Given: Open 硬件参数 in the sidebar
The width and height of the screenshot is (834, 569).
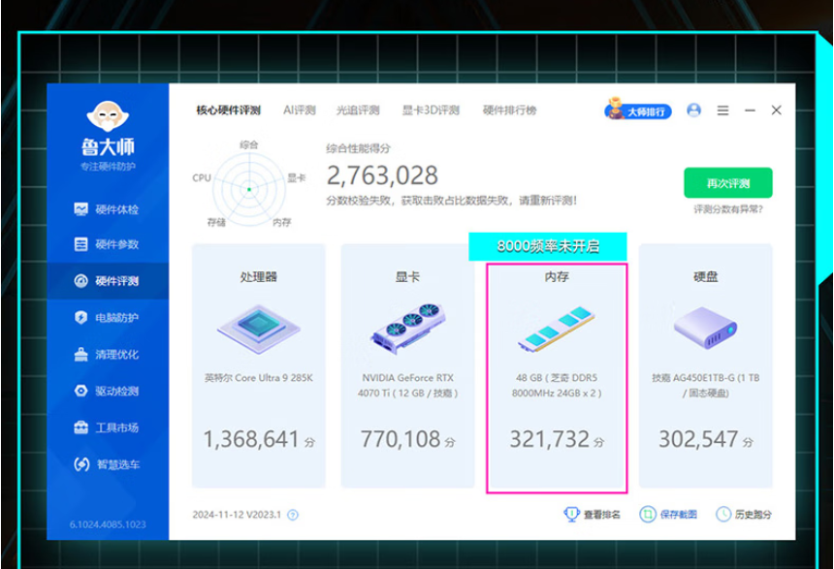Looking at the screenshot, I should pos(107,244).
